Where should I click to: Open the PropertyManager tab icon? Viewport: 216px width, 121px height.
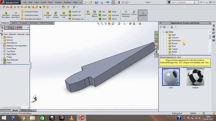(7, 28)
